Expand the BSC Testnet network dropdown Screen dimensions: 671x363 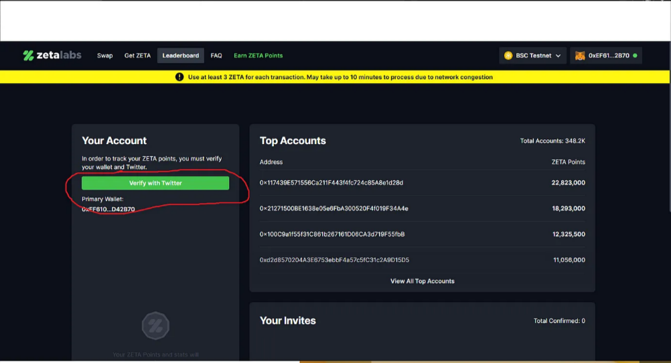click(x=533, y=56)
